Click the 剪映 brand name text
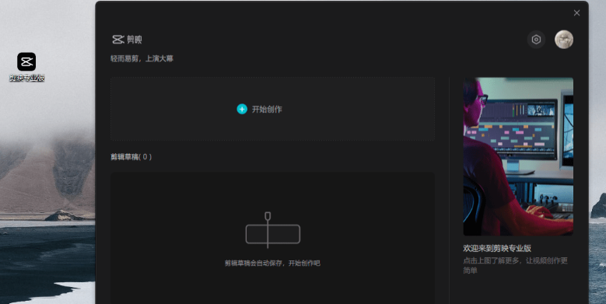 [135, 40]
